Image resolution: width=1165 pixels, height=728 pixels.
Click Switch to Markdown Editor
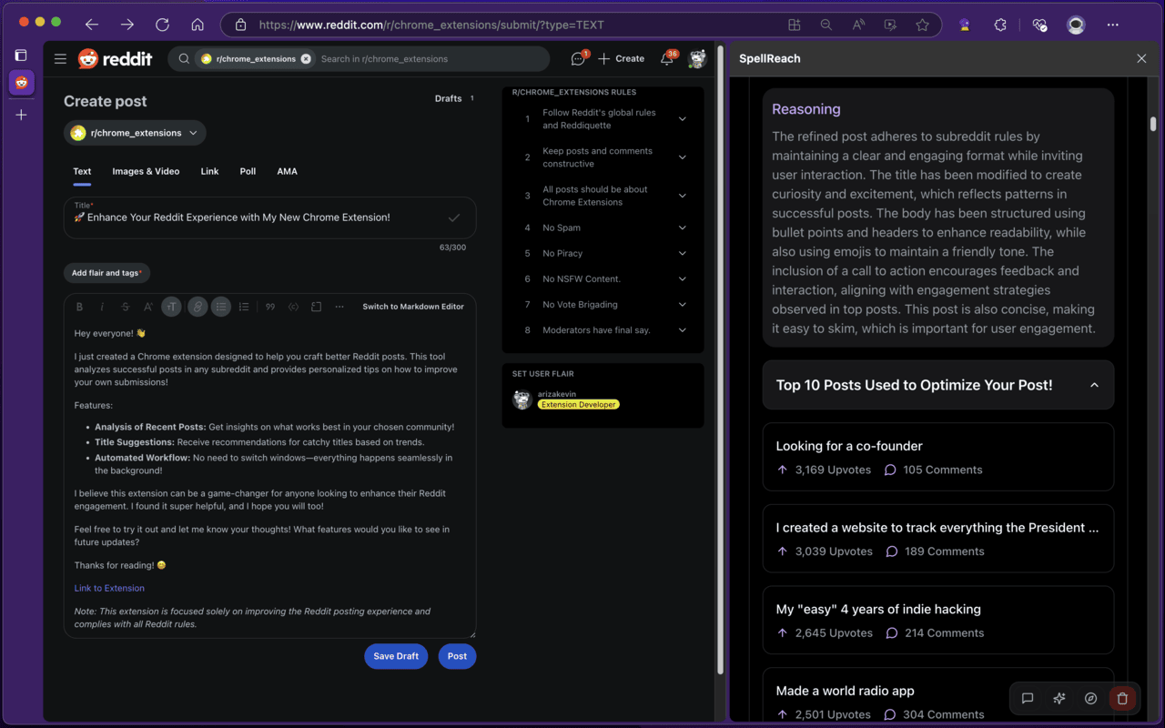click(x=413, y=307)
